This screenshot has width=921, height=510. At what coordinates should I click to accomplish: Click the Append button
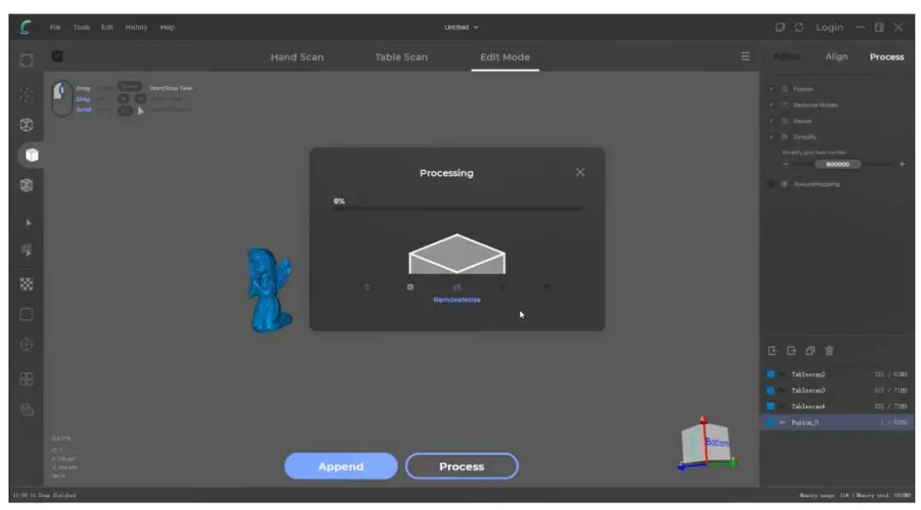(x=340, y=466)
